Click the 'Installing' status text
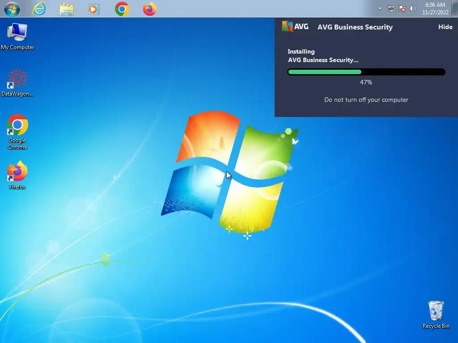 click(301, 52)
